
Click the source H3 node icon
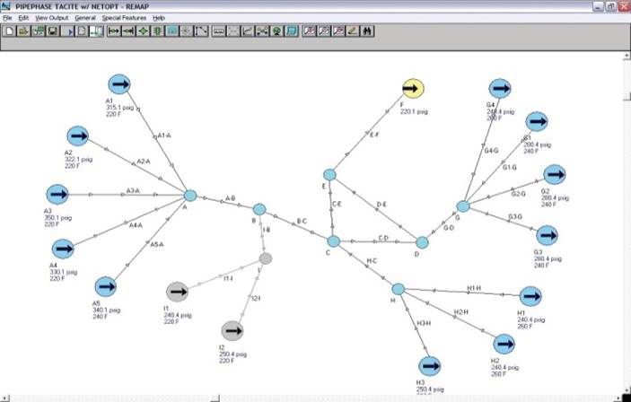429,366
